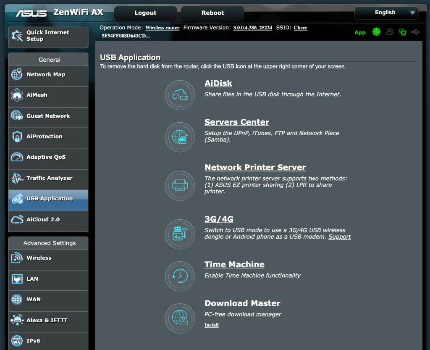
Task: Select the USB Application menu item
Action: pyautogui.click(x=48, y=200)
